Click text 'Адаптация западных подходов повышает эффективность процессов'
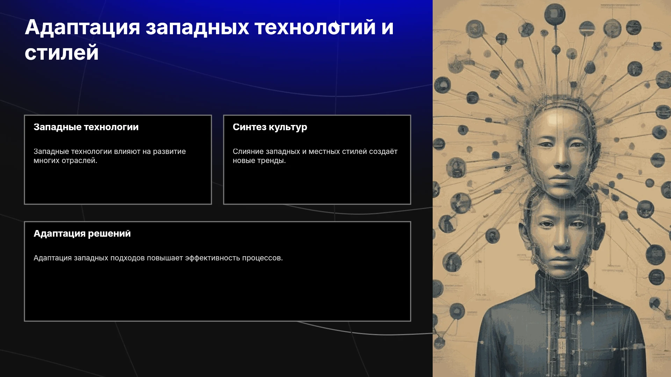Image resolution: width=671 pixels, height=377 pixels. 158,258
